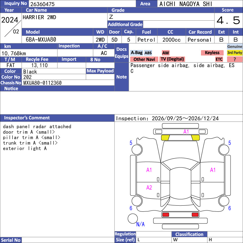Select the Other Navi badge

[x=144, y=59]
